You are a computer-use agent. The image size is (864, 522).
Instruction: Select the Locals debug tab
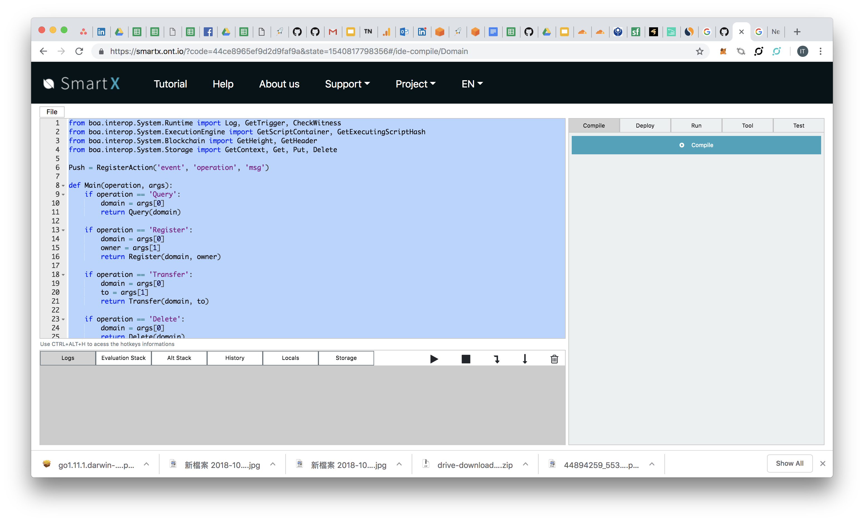tap(290, 358)
